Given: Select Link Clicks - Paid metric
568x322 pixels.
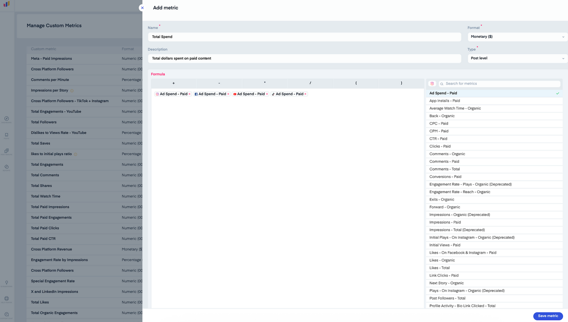Looking at the screenshot, I should pyautogui.click(x=494, y=275).
